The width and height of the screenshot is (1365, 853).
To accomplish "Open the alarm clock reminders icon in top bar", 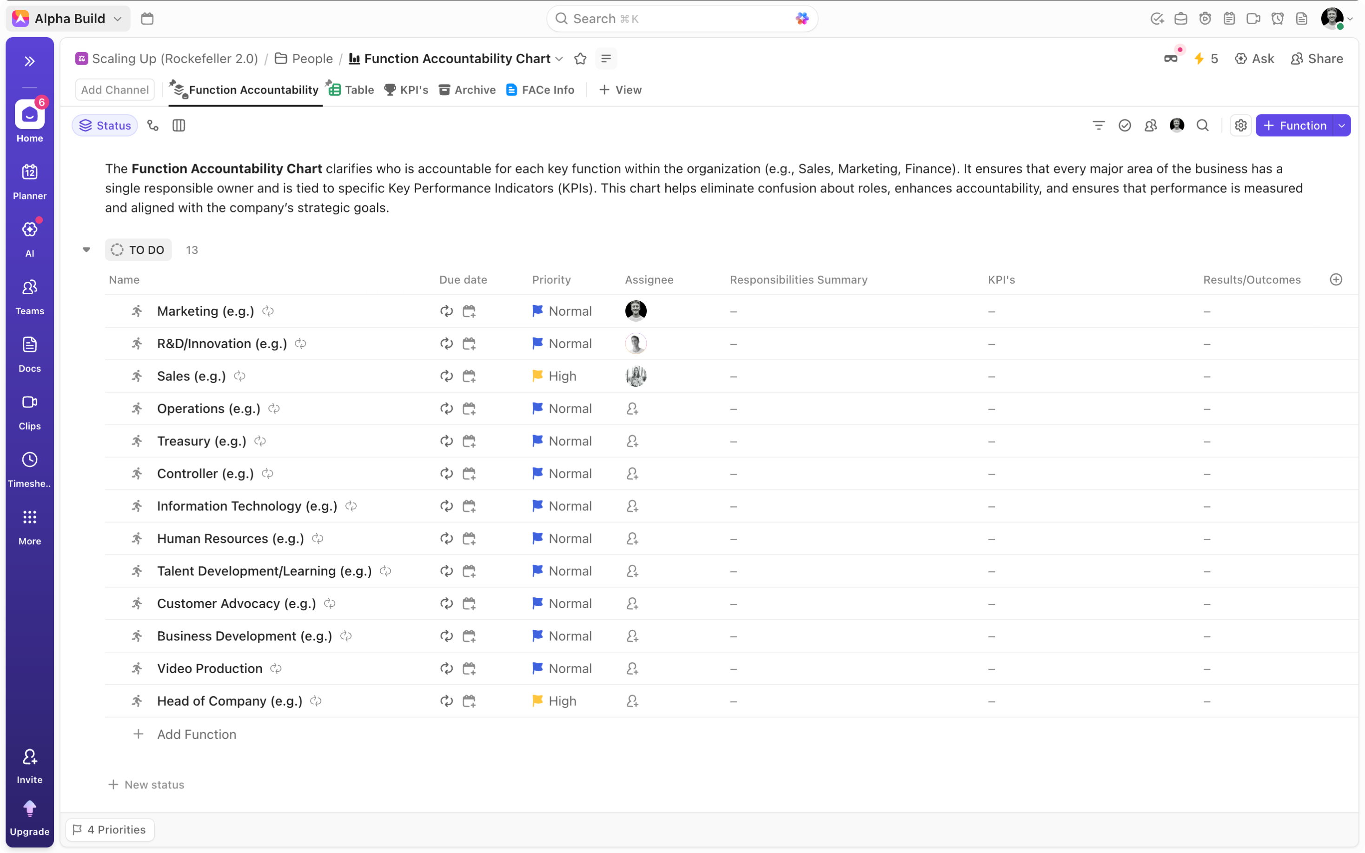I will point(1278,18).
